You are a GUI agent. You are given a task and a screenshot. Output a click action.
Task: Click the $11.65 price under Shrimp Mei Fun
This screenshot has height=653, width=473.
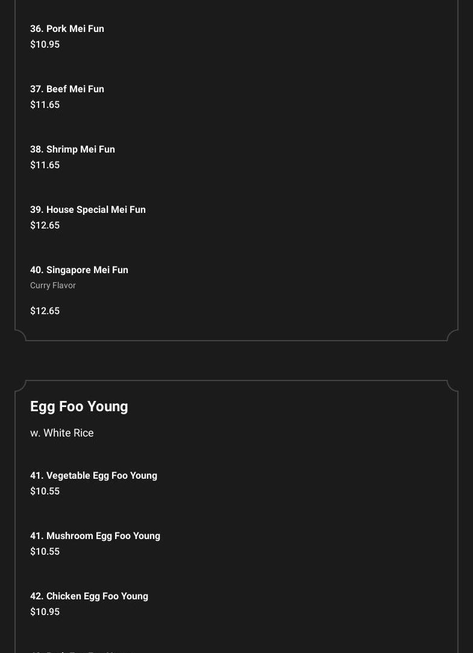coord(45,165)
